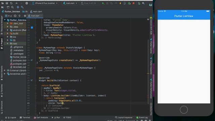Expand the android folder
Image resolution: width=215 pixels, height=121 pixels.
7,30
